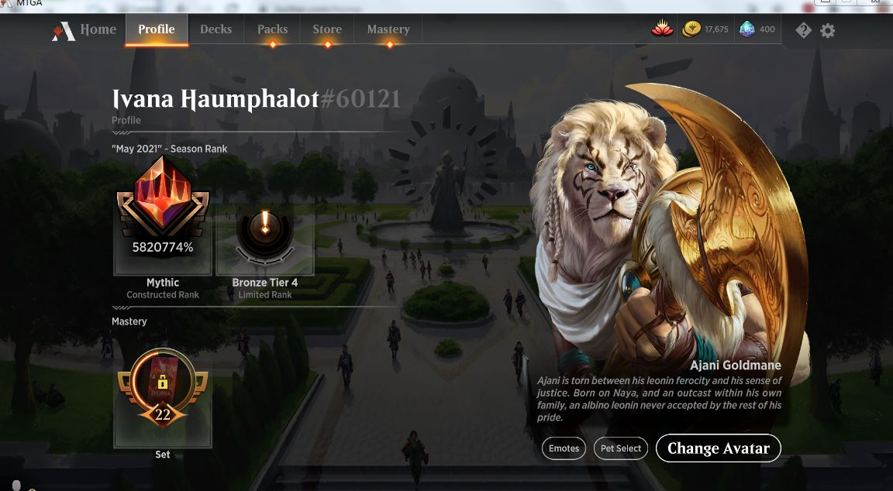Open the Store tab
This screenshot has width=893, height=491.
coord(327,29)
